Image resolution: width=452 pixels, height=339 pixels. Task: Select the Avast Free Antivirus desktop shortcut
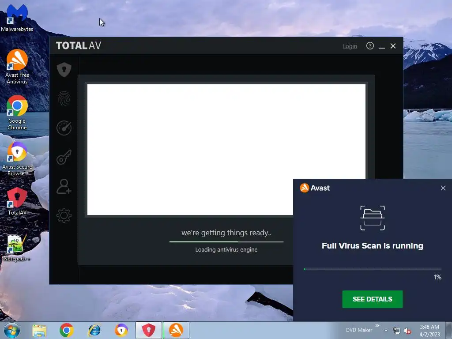[17, 67]
